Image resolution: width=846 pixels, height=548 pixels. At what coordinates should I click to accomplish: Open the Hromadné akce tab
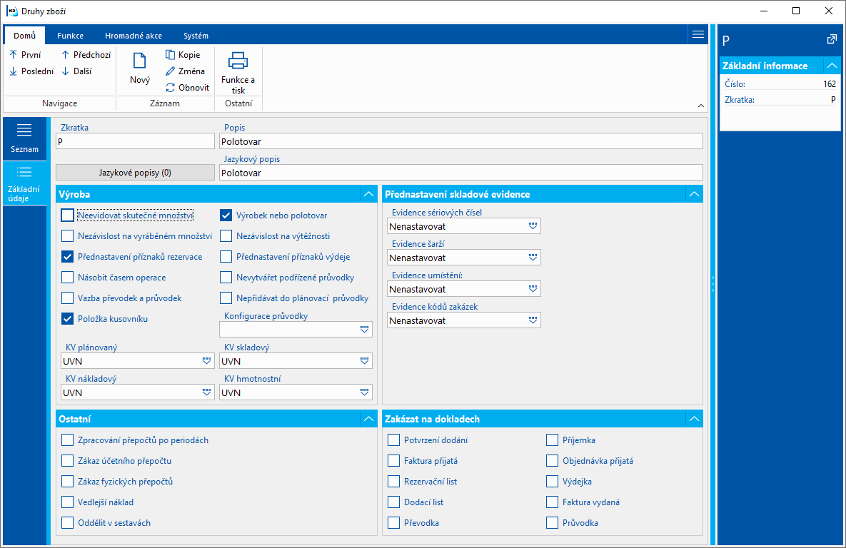pyautogui.click(x=134, y=36)
